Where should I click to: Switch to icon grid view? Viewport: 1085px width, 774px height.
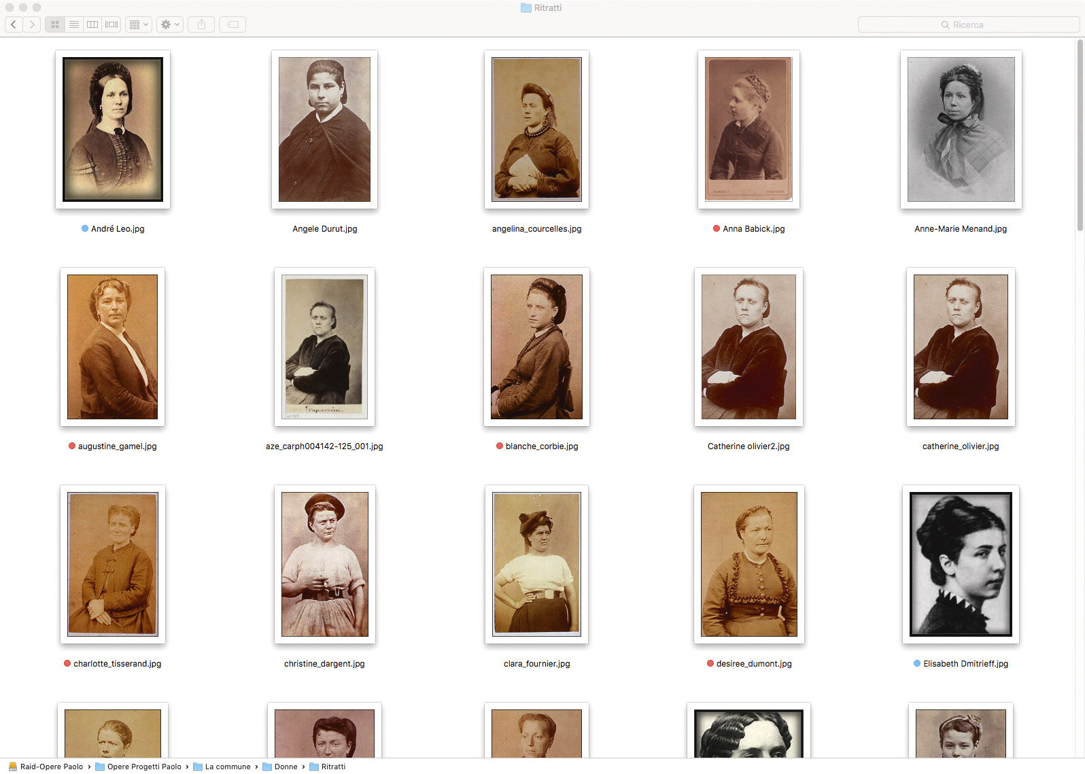pos(55,24)
